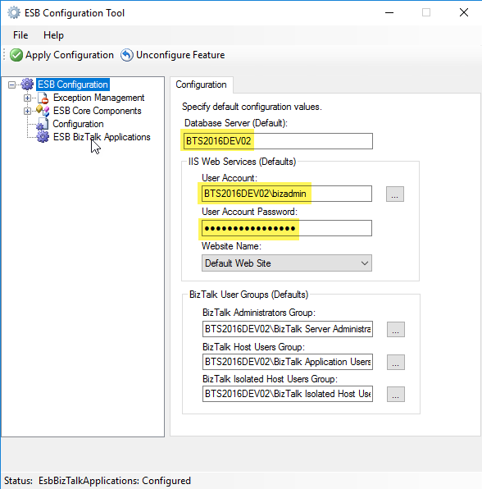The height and width of the screenshot is (489, 482).
Task: Focus the Database Server field
Action: (278, 141)
